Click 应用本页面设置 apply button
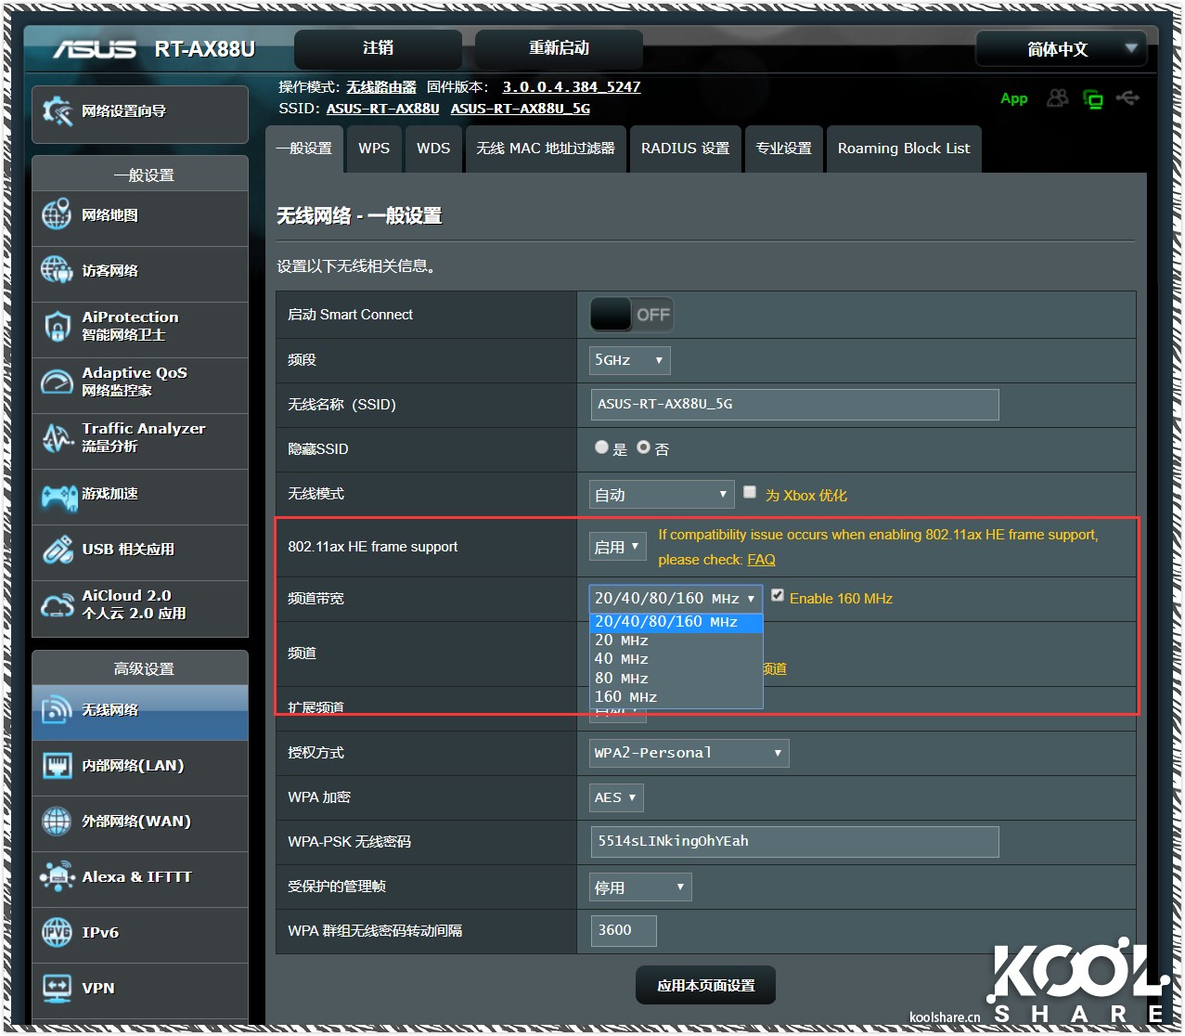The image size is (1185, 1036). tap(705, 985)
